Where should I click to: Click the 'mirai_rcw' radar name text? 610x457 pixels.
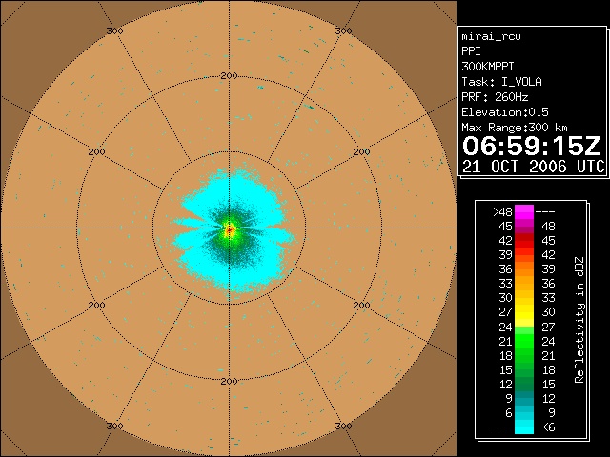point(491,36)
